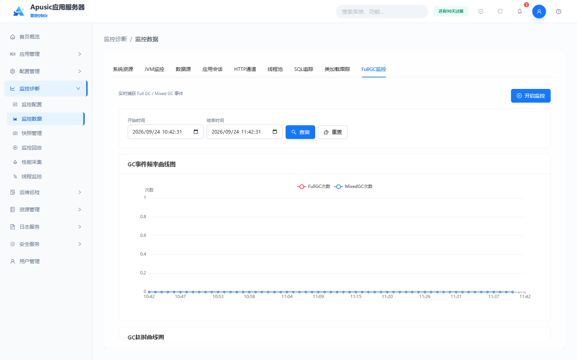This screenshot has width=577, height=360.
Task: Switch to SQL追踪 tab
Action: click(304, 69)
